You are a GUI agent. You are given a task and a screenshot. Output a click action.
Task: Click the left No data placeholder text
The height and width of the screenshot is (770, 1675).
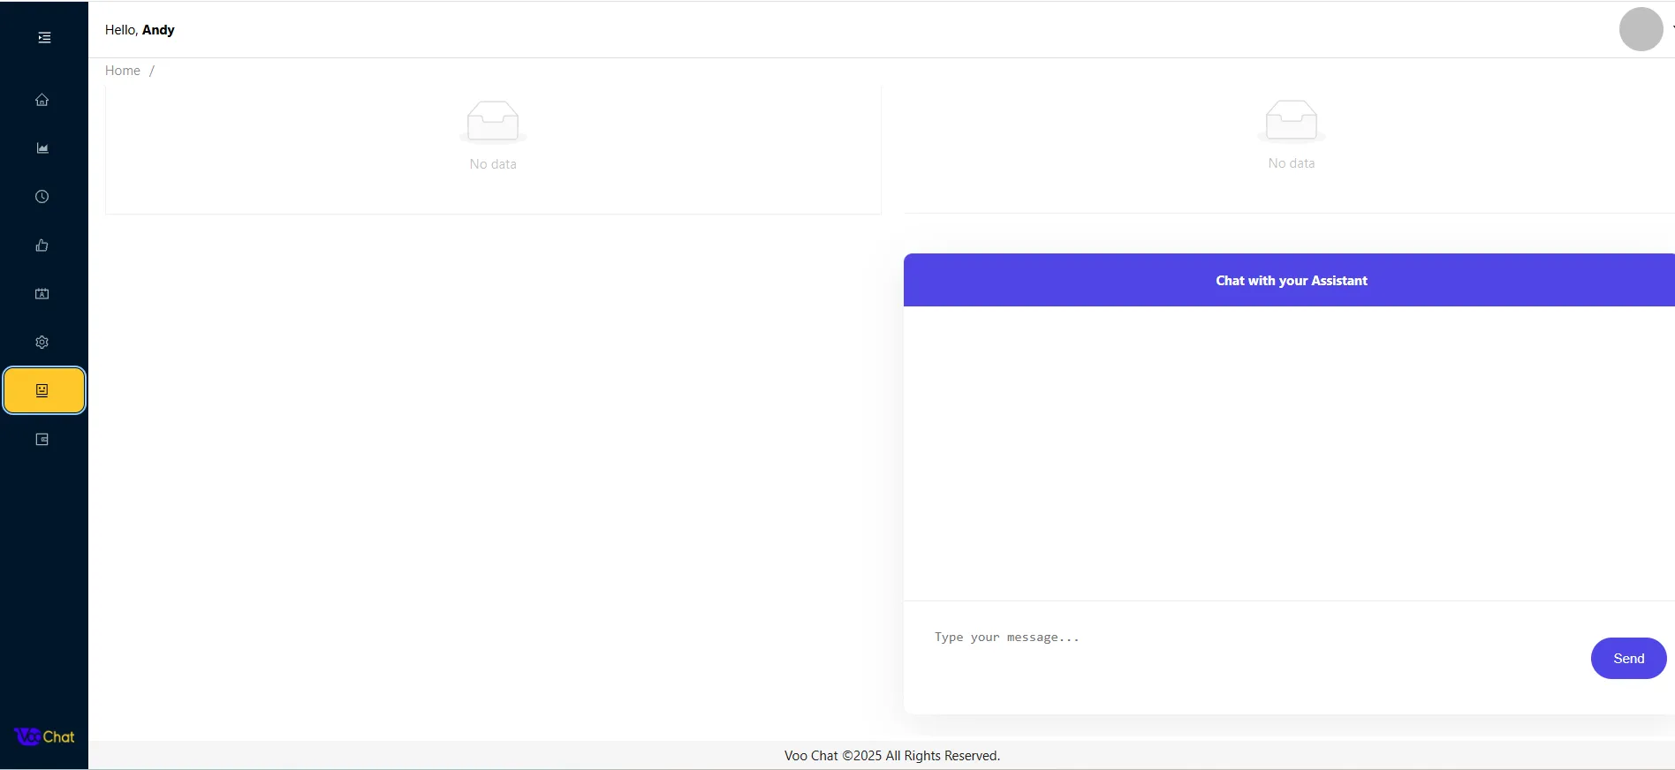493,164
